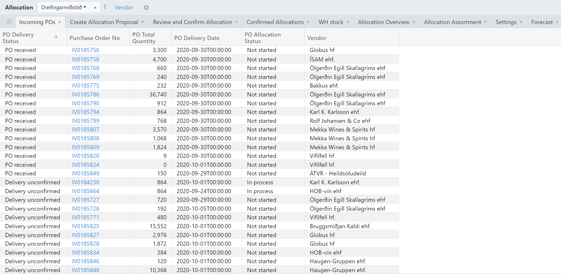Open purchase order IV0185848
561x275 pixels.
[x=86, y=270]
